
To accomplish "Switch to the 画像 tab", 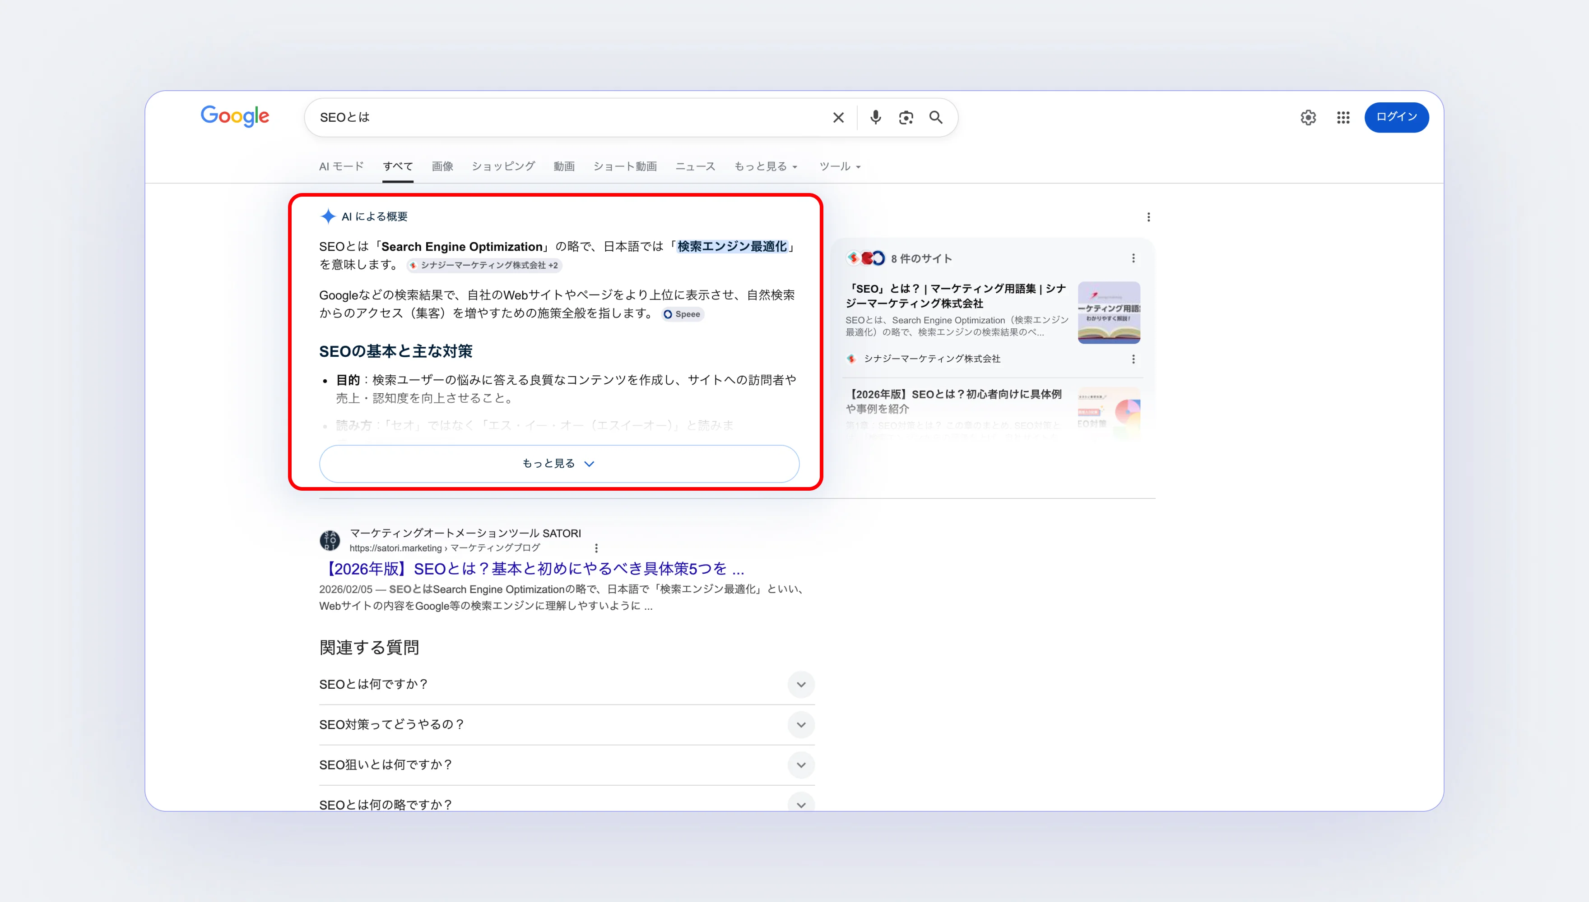I will [442, 167].
